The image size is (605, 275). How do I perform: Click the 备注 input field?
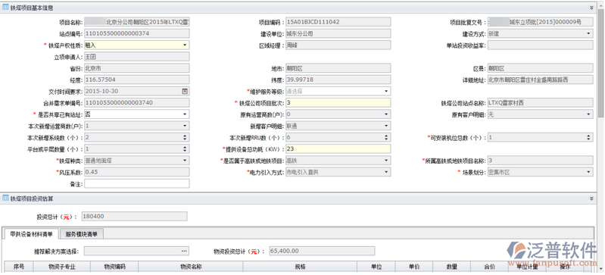click(x=137, y=184)
